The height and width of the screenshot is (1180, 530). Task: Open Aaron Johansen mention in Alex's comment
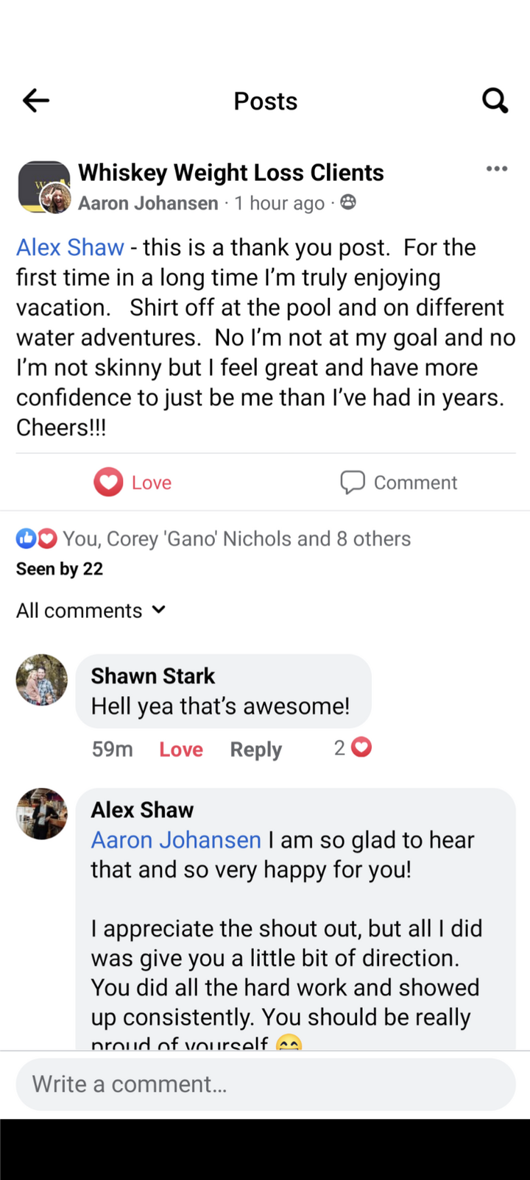[176, 840]
